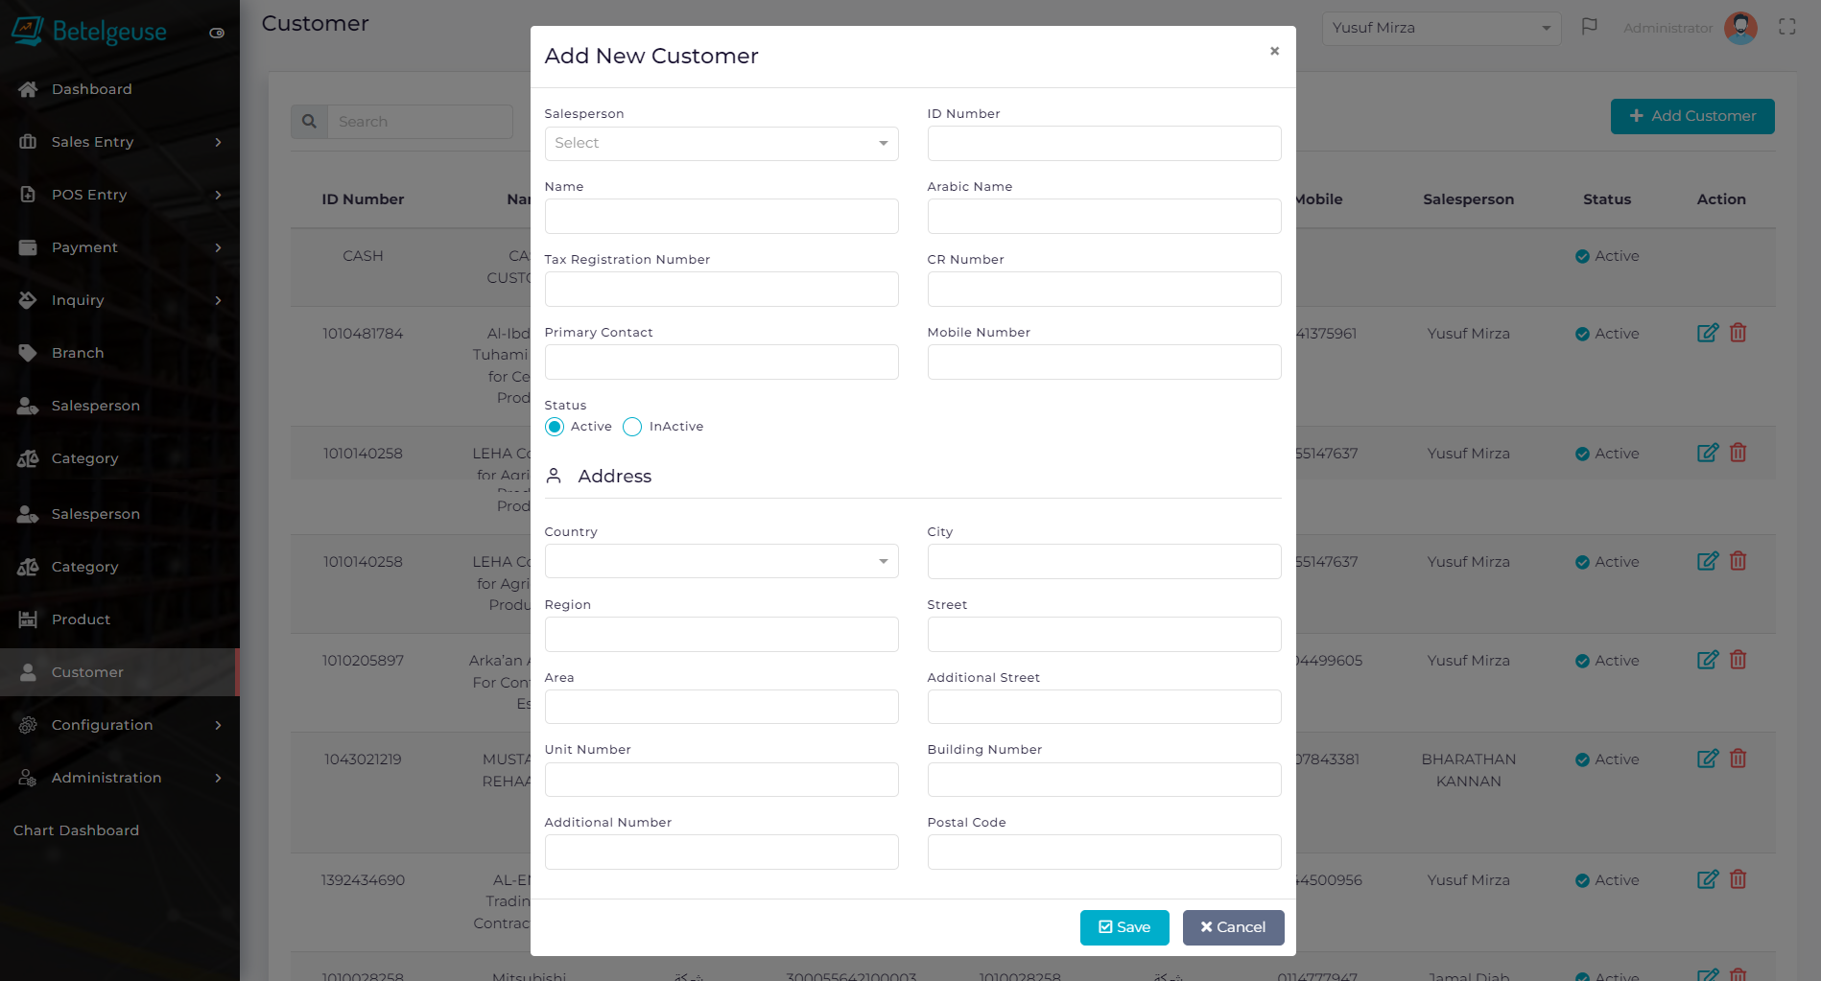This screenshot has width=1821, height=981.
Task: Click the Cancel button
Action: (1233, 927)
